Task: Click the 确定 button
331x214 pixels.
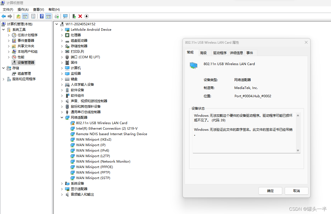Action: point(270,191)
